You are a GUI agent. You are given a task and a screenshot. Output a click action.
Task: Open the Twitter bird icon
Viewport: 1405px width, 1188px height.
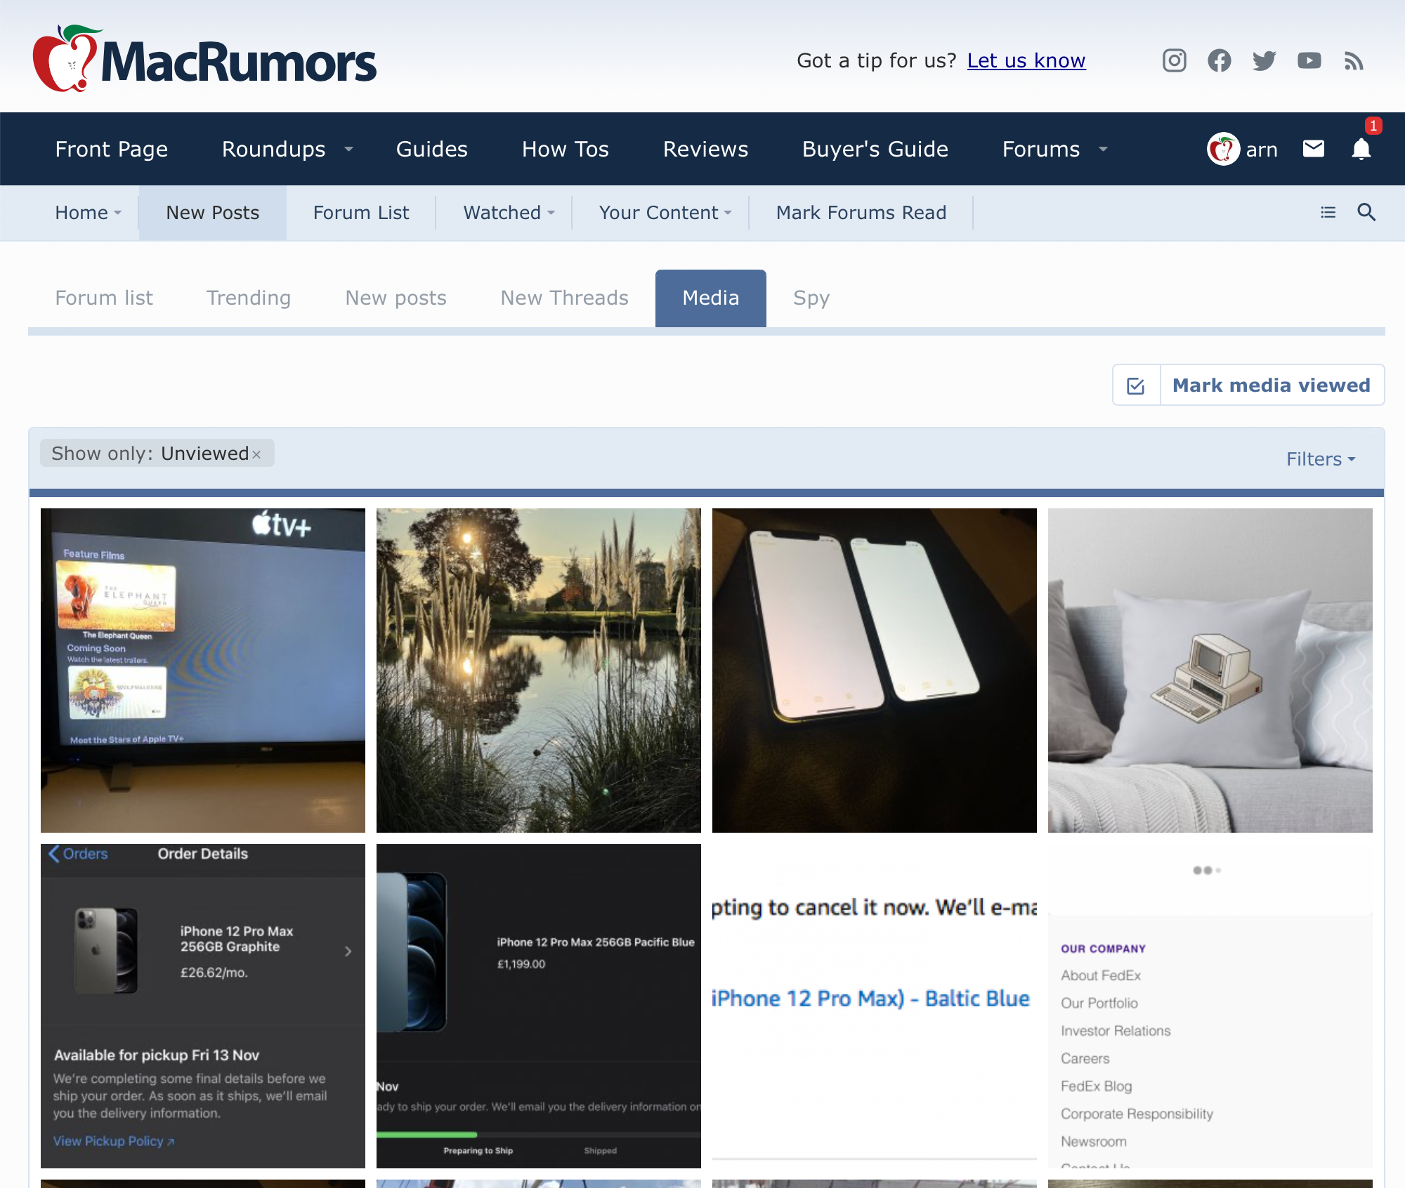click(1264, 60)
